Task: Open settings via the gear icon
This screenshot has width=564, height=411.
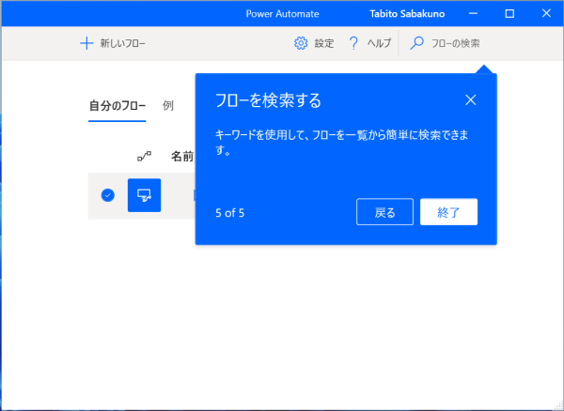Action: point(301,43)
